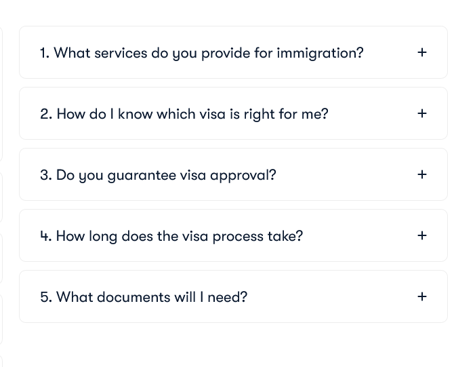Click the '1.' number label of first question
This screenshot has height=367, width=475.
point(45,53)
